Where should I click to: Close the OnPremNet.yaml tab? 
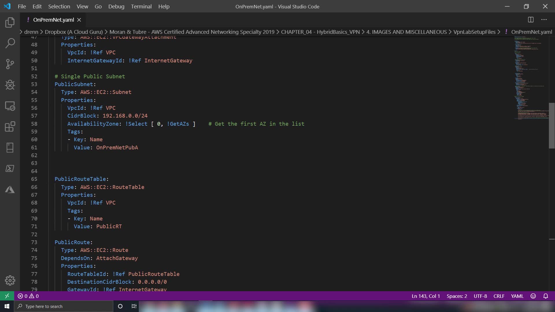coord(79,20)
